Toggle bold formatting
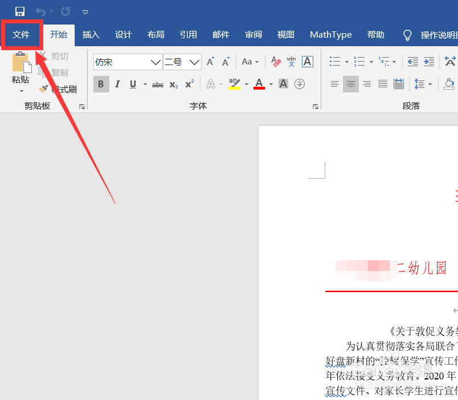 [x=101, y=84]
